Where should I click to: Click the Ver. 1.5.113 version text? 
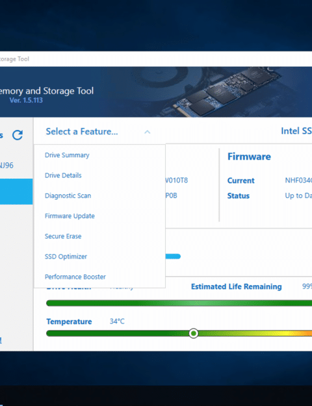26,100
